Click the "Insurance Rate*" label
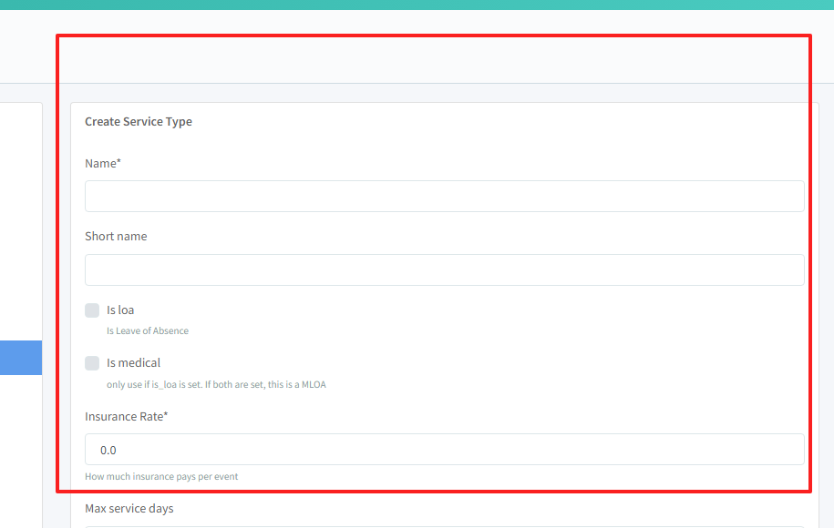The image size is (834, 528). pyautogui.click(x=127, y=416)
